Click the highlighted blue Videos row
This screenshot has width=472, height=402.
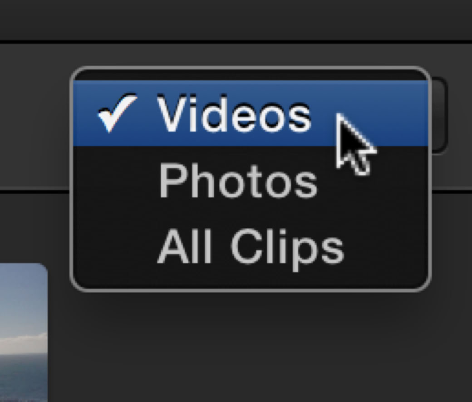[251, 113]
